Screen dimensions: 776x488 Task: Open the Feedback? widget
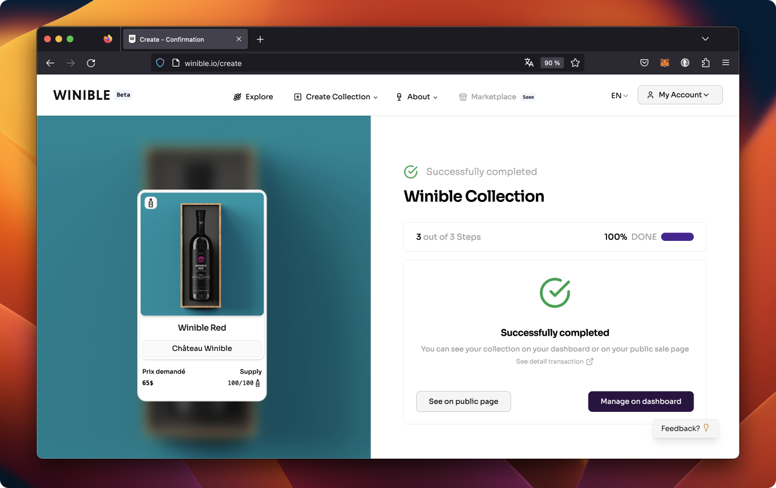click(x=686, y=429)
